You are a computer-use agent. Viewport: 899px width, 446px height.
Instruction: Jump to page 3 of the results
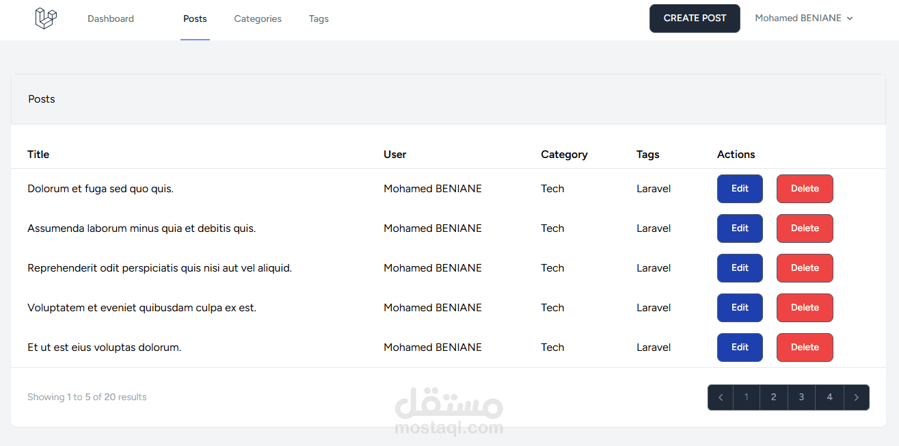[801, 397]
